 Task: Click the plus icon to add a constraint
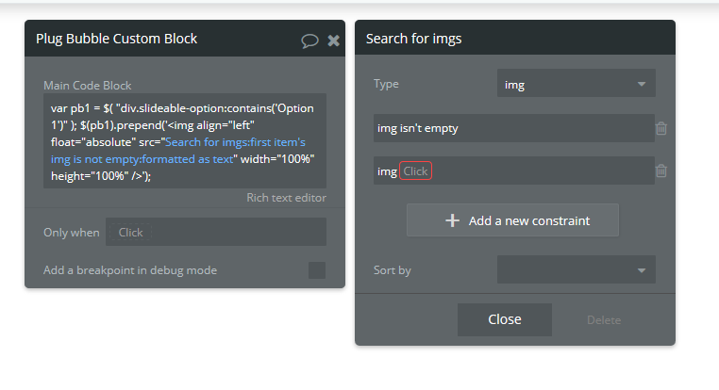click(452, 220)
